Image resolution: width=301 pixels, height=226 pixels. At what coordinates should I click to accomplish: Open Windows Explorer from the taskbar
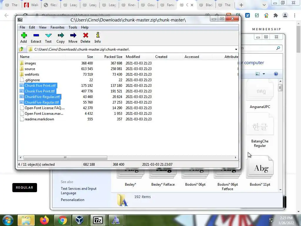26,220
